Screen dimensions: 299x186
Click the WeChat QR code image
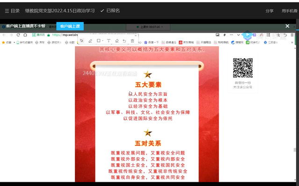coord(243,68)
